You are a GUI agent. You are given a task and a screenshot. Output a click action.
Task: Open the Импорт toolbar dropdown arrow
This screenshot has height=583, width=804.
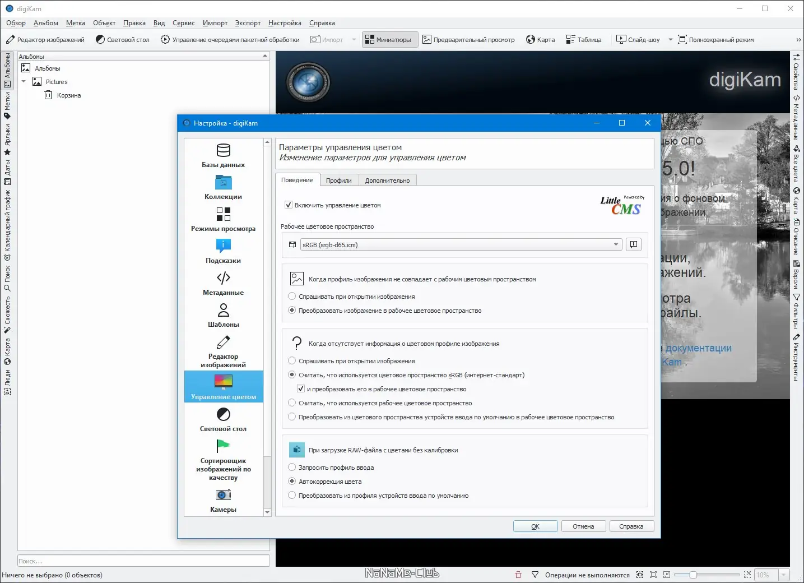pyautogui.click(x=354, y=40)
